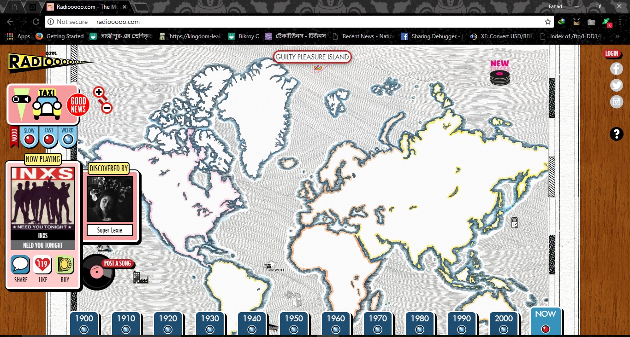Share the song using the speech bubble icon
This screenshot has width=630, height=337.
coord(20,265)
